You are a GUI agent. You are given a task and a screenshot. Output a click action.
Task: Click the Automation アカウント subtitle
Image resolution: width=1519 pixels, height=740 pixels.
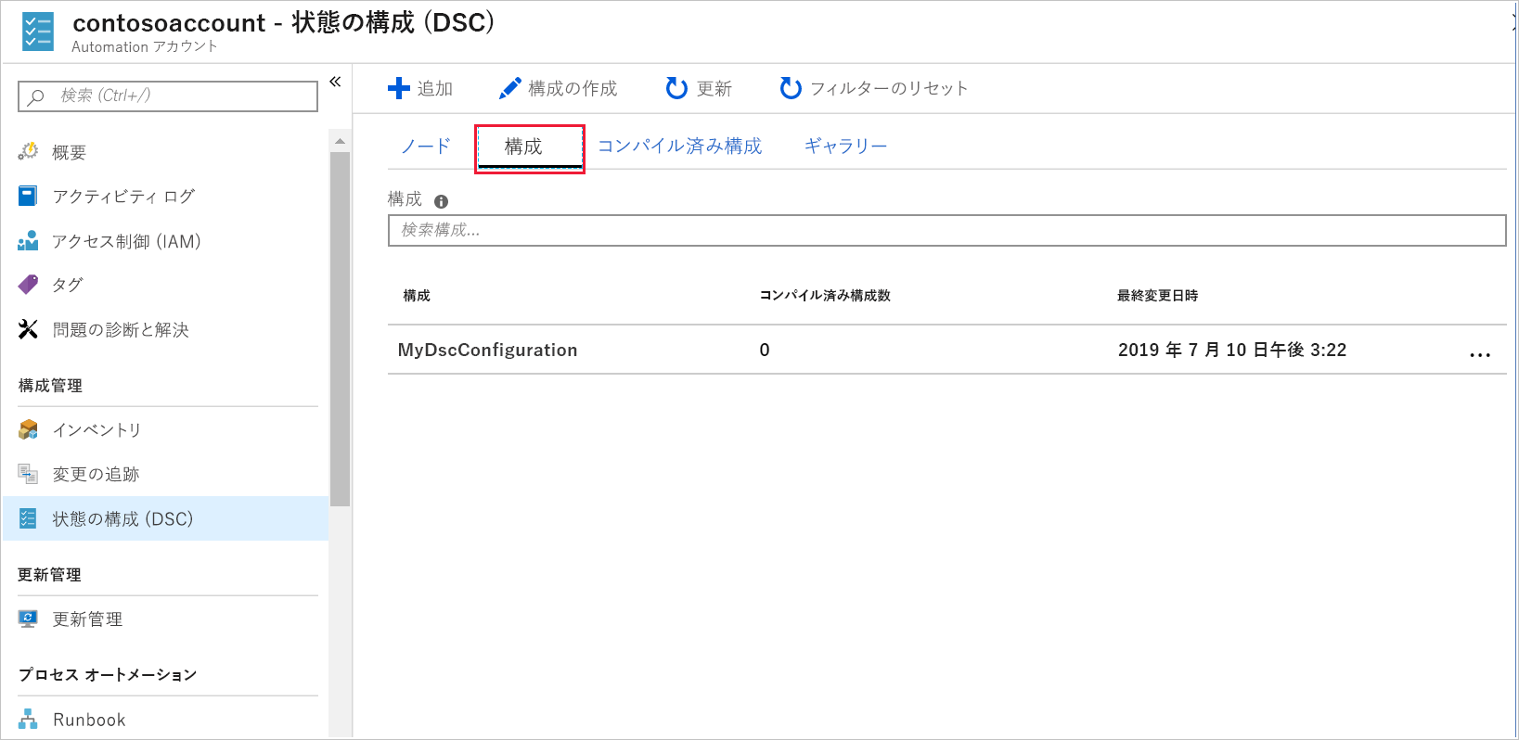[145, 46]
